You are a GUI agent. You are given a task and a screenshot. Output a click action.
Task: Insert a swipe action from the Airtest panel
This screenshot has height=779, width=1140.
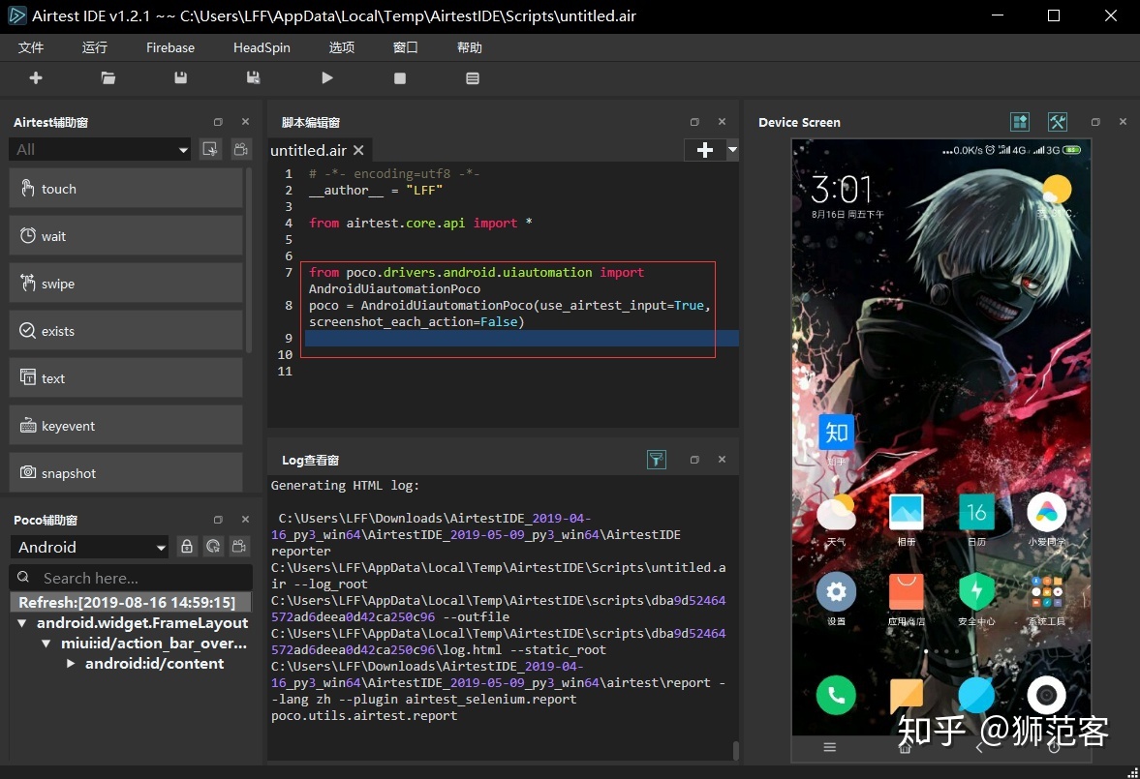(x=126, y=284)
